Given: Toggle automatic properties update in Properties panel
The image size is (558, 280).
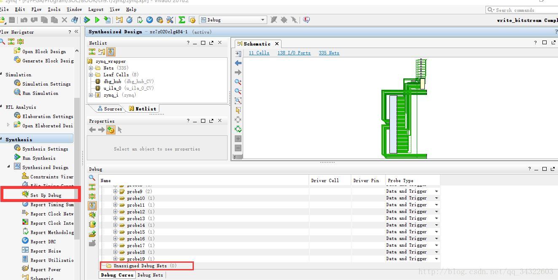Looking at the screenshot, I should click(110, 130).
